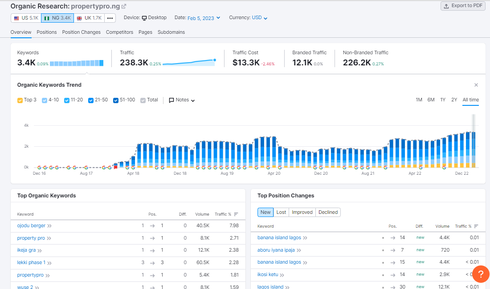Expand arrows next to ikeja gra

click(40, 250)
